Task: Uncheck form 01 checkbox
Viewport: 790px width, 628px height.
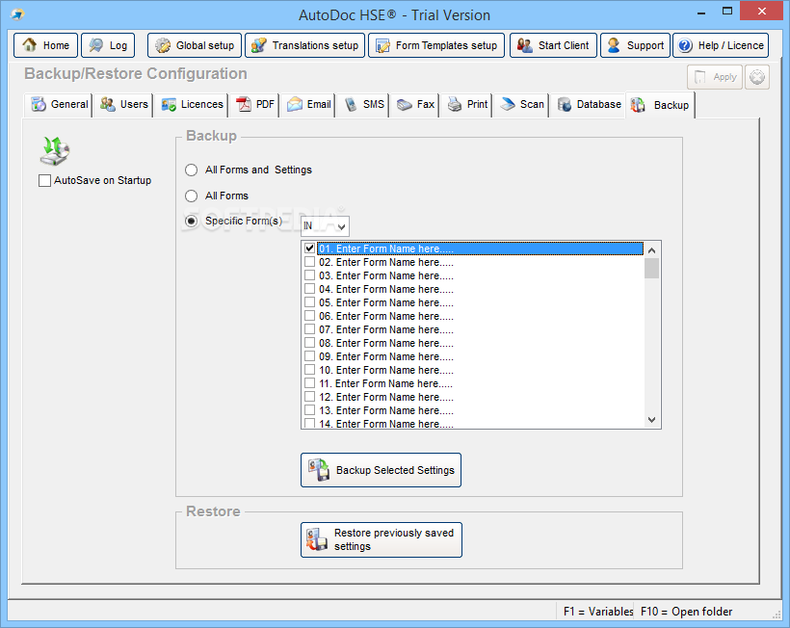Action: click(x=310, y=249)
